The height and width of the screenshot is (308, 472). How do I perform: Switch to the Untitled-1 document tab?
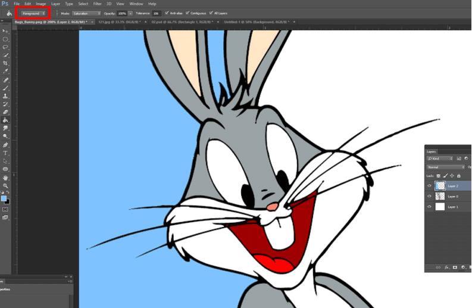click(x=257, y=22)
